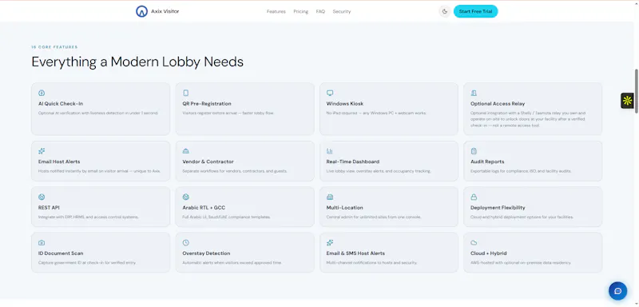Click the Overstay Detection clock icon

pos(186,242)
